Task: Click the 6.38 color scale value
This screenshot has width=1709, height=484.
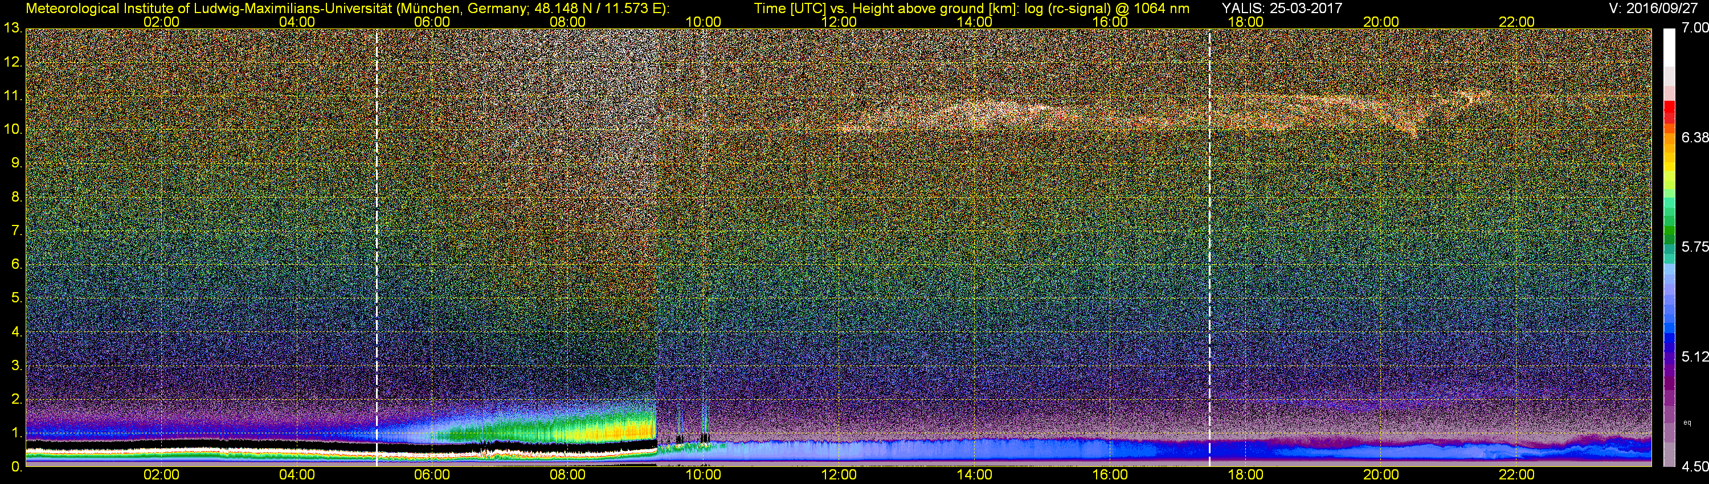Action: (1696, 138)
